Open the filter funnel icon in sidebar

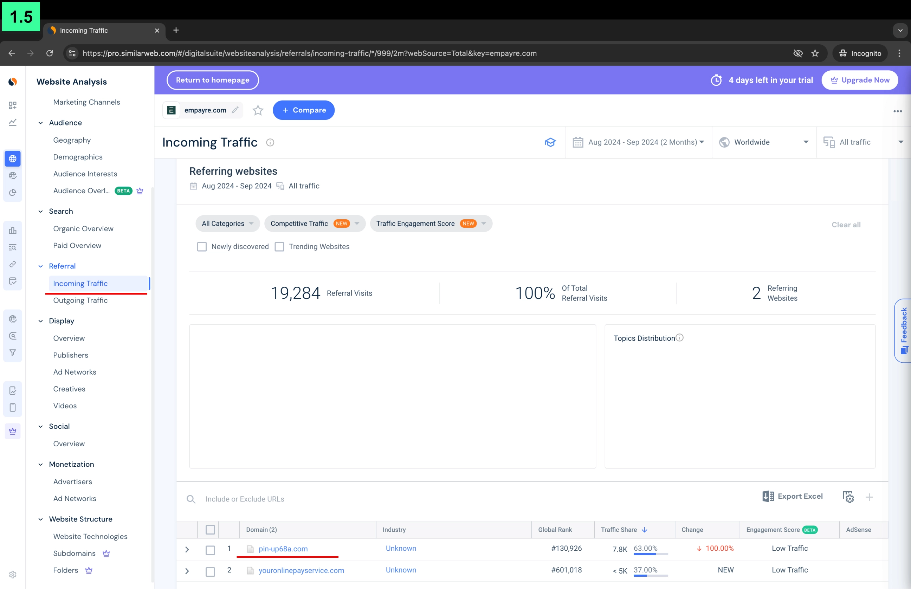click(13, 352)
